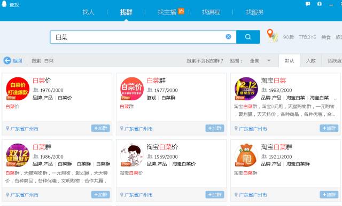Click the QQ penguin logo icon

4,4
